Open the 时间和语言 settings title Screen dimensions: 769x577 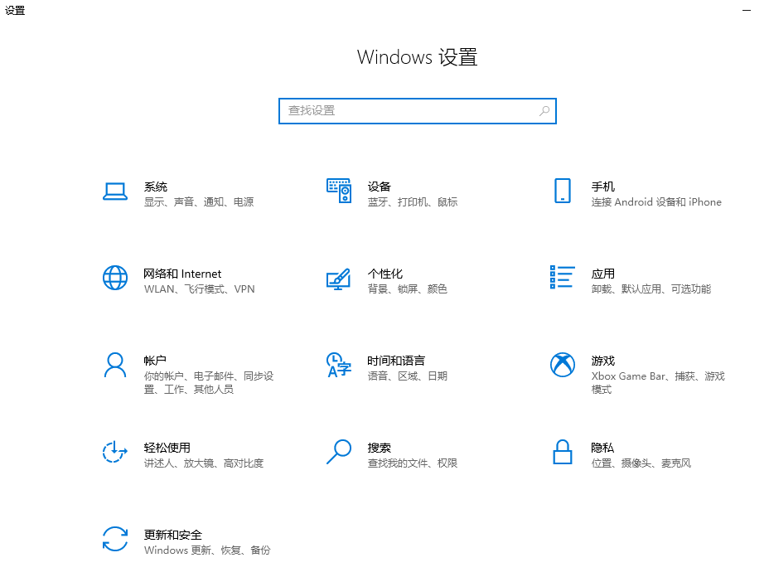coord(396,361)
